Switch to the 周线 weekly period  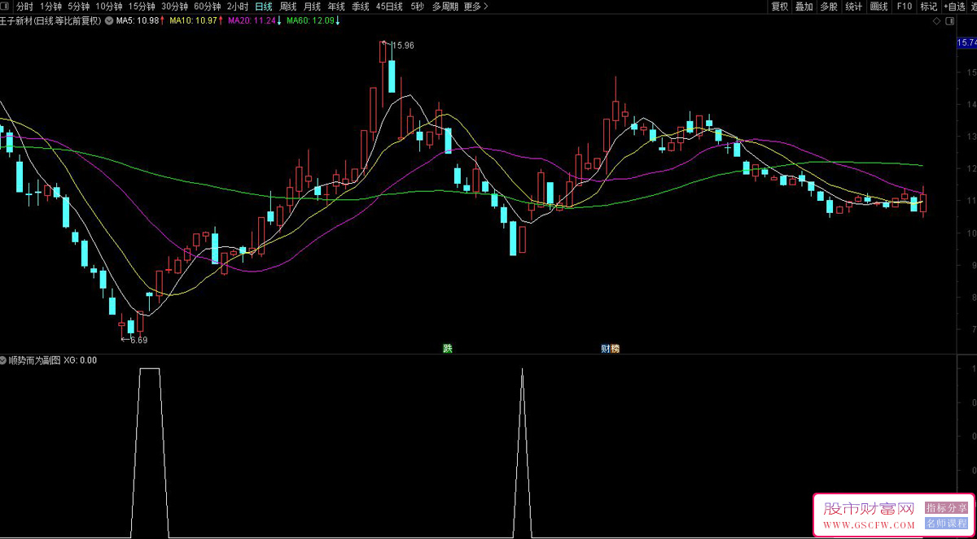pyautogui.click(x=288, y=7)
